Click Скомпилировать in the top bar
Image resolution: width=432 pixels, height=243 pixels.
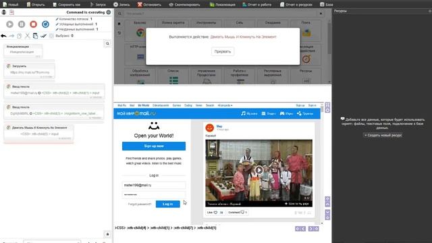click(184, 5)
